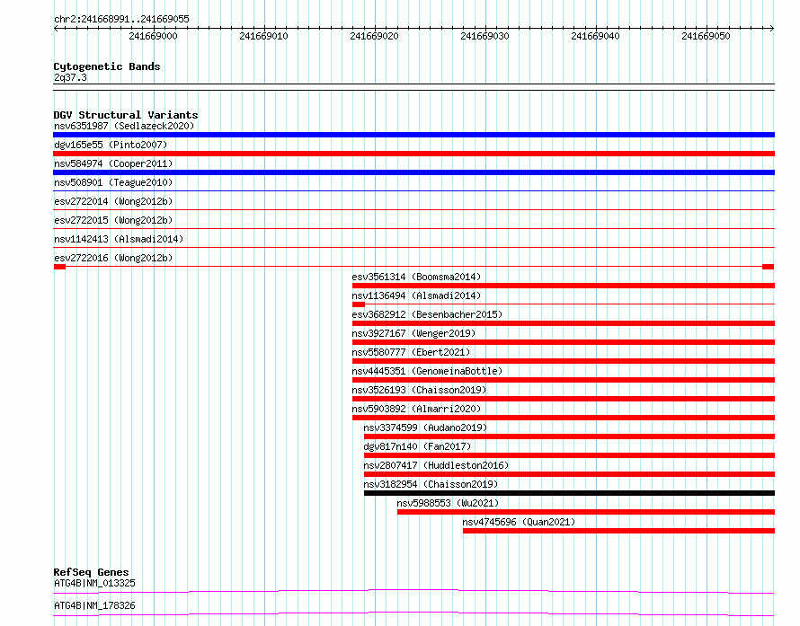Click ruler position 241669000

coord(153,36)
